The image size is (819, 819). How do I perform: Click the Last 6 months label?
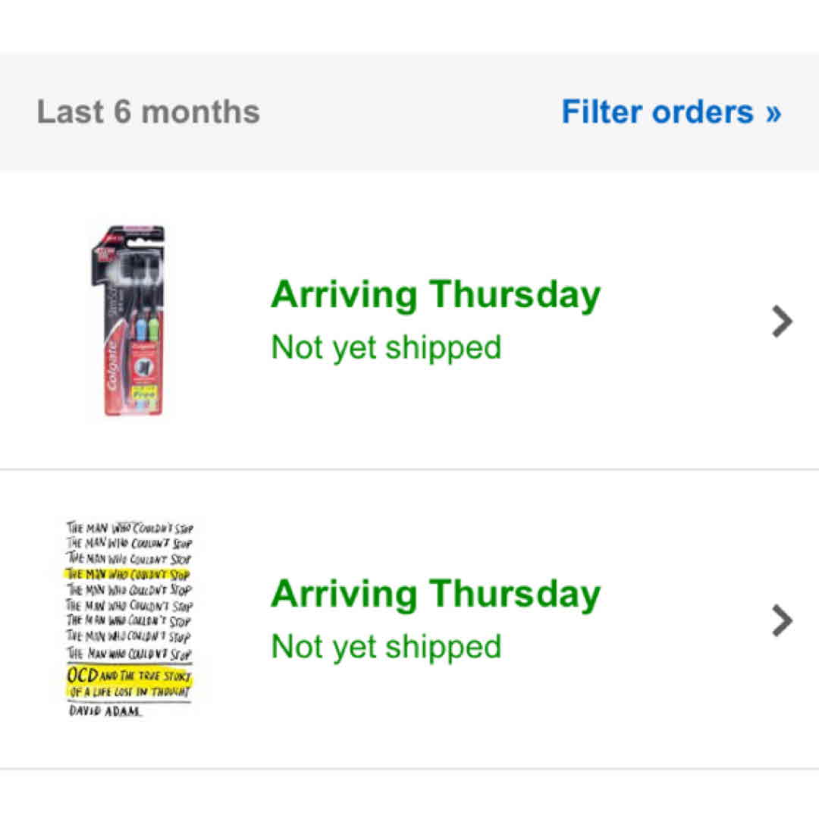pos(149,112)
